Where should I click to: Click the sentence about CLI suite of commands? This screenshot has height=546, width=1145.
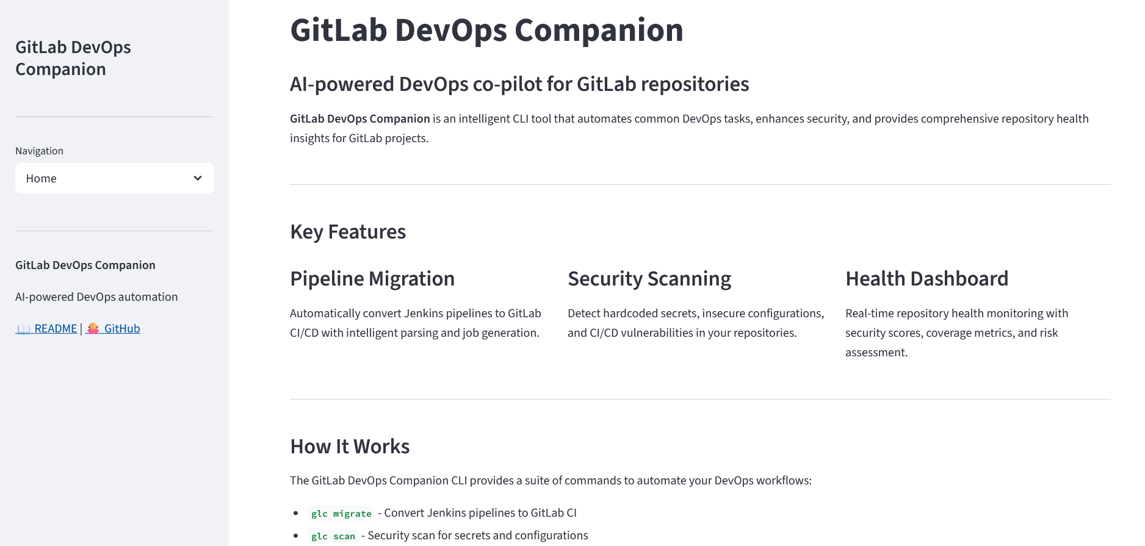551,480
